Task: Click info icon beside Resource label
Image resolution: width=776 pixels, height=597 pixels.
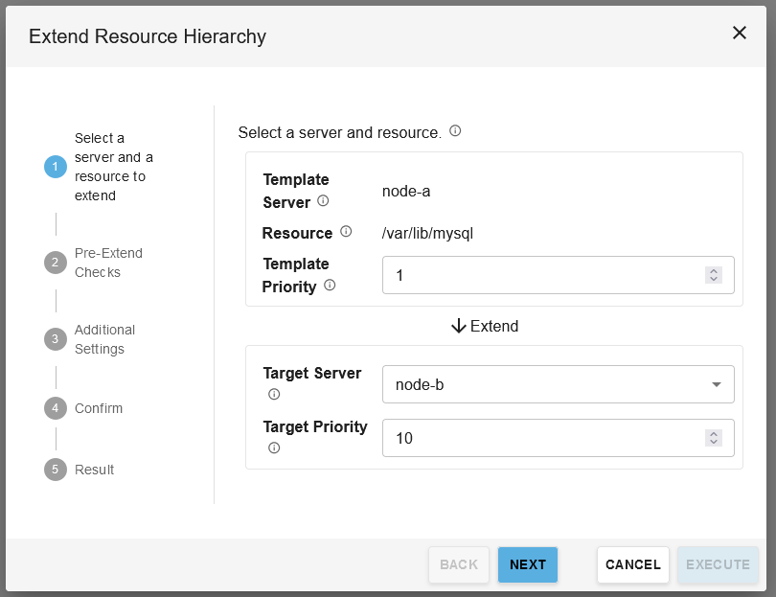Action: [x=347, y=232]
